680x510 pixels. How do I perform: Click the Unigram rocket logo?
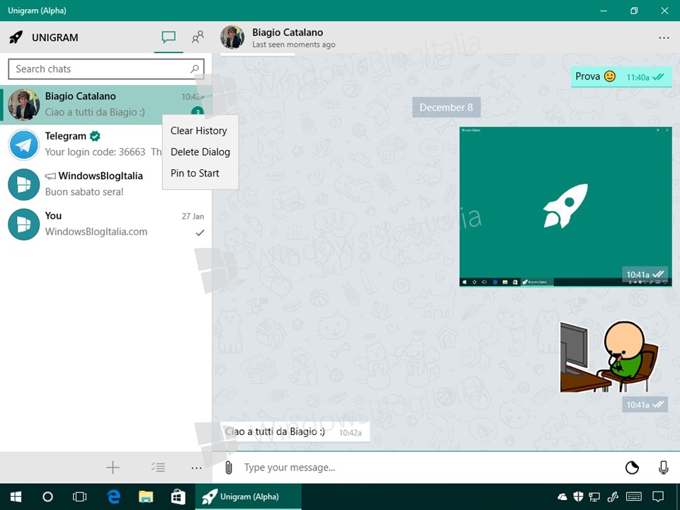coord(16,38)
